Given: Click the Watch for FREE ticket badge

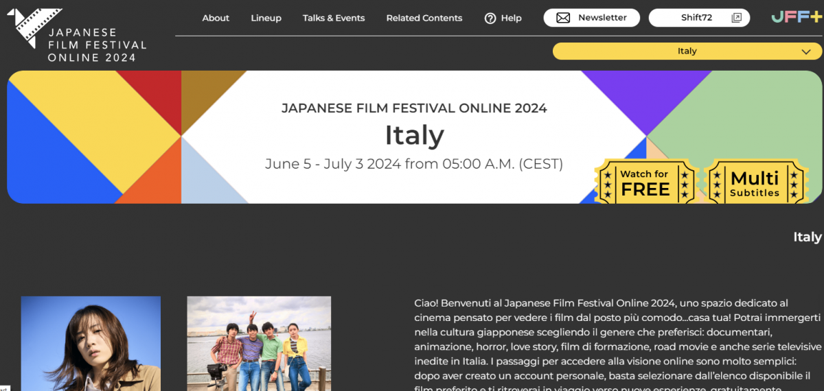Looking at the screenshot, I should 645,182.
